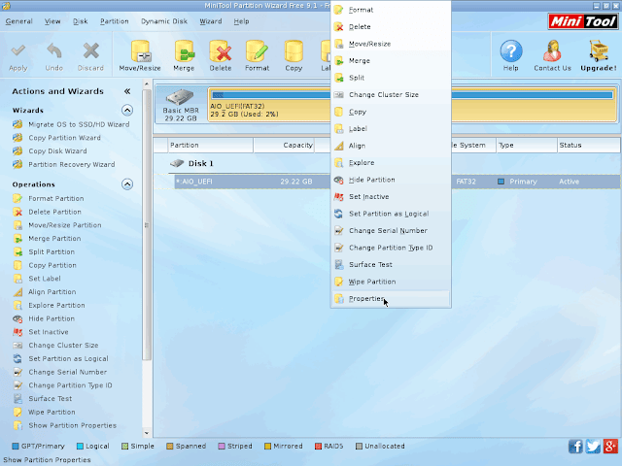Viewport: 622px width, 466px height.
Task: Collapse the Actions and Wizards panel
Action: pos(127,91)
